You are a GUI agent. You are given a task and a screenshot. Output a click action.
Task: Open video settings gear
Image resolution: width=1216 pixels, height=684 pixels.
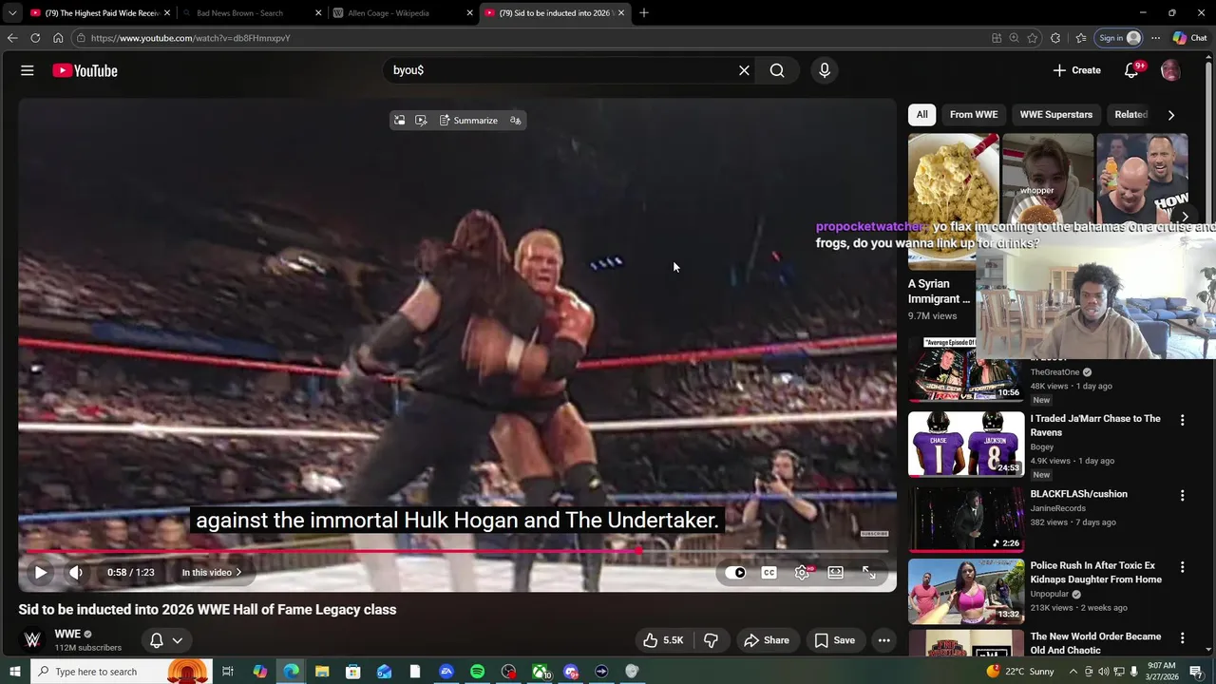coord(803,572)
